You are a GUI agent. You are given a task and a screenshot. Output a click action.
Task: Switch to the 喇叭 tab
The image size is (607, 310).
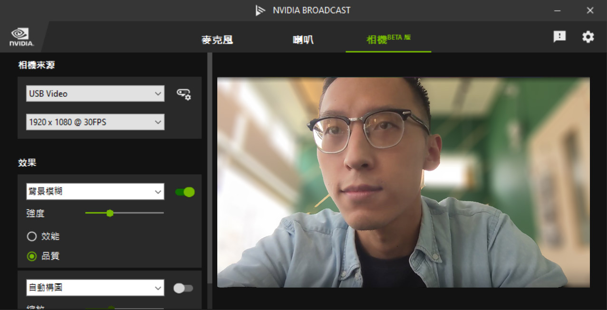[x=303, y=40]
